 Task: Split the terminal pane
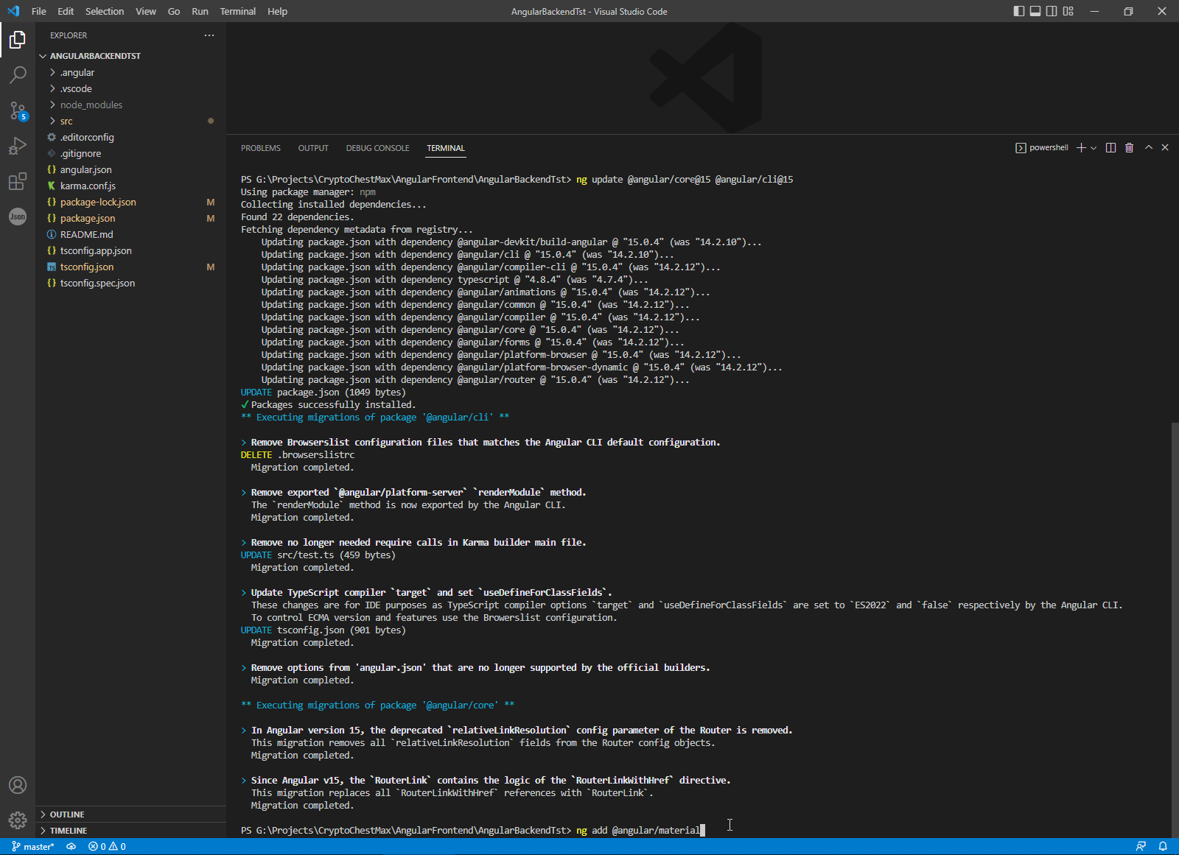1111,147
